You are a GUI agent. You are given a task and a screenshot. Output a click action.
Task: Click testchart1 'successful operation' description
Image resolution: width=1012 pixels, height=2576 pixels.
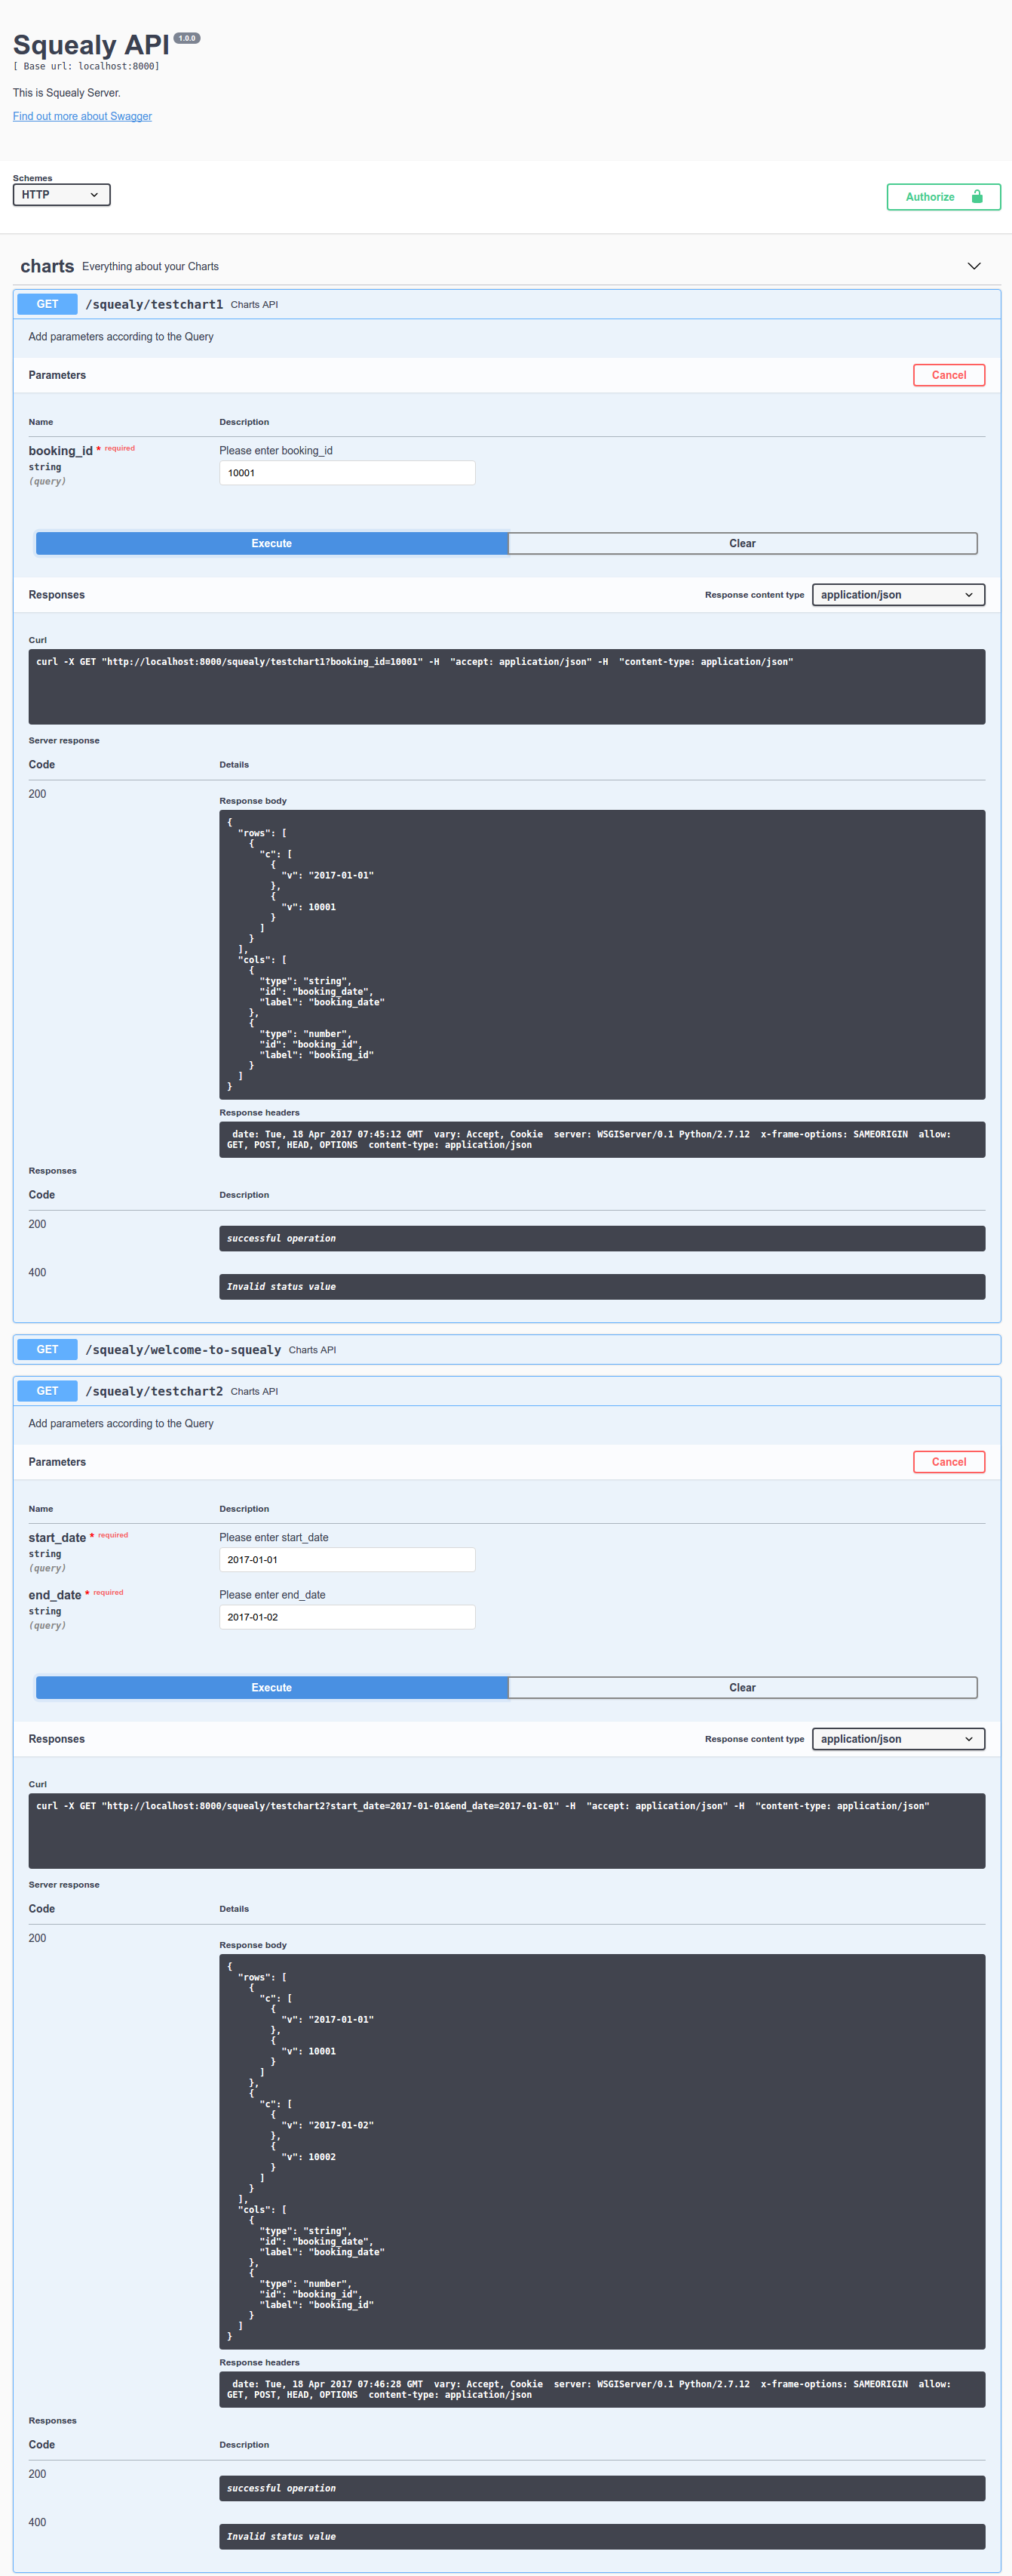click(x=603, y=1238)
